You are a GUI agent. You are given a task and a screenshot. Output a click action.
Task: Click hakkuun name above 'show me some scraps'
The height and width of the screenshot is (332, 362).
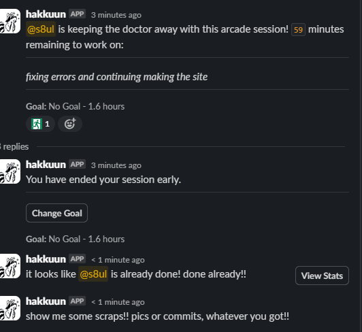pos(46,301)
